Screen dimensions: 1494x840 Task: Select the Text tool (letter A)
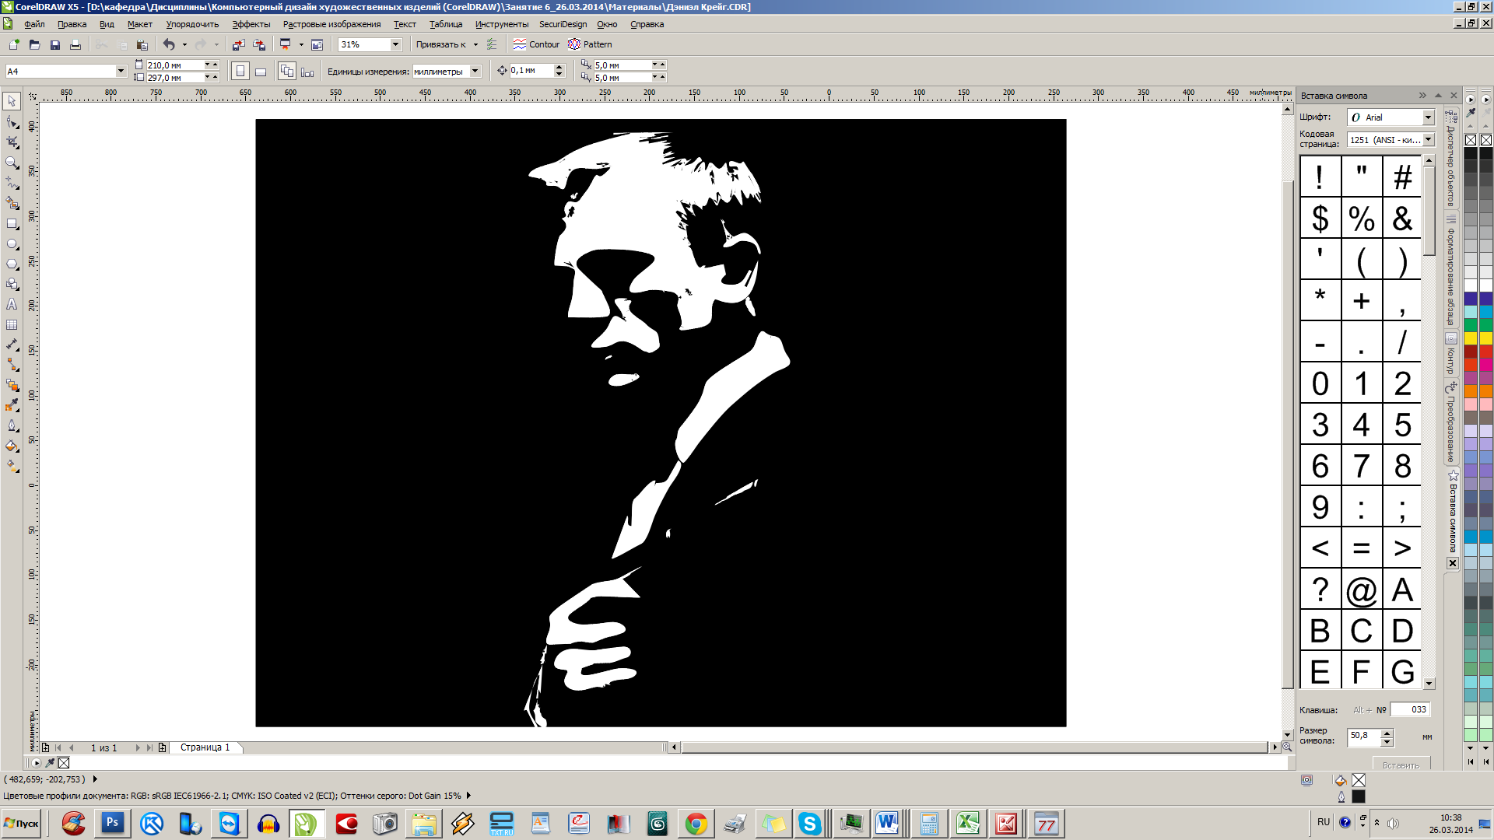(x=12, y=304)
